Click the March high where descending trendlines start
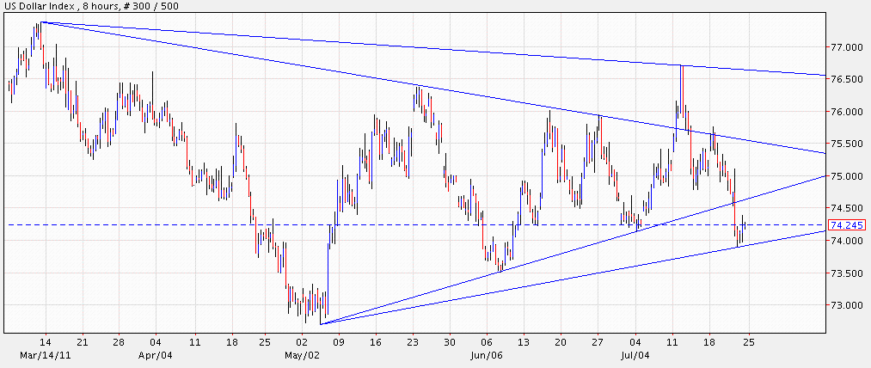Image resolution: width=871 pixels, height=368 pixels. pos(40,23)
